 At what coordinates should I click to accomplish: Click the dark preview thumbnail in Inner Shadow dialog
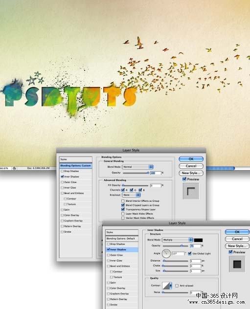click(237, 264)
